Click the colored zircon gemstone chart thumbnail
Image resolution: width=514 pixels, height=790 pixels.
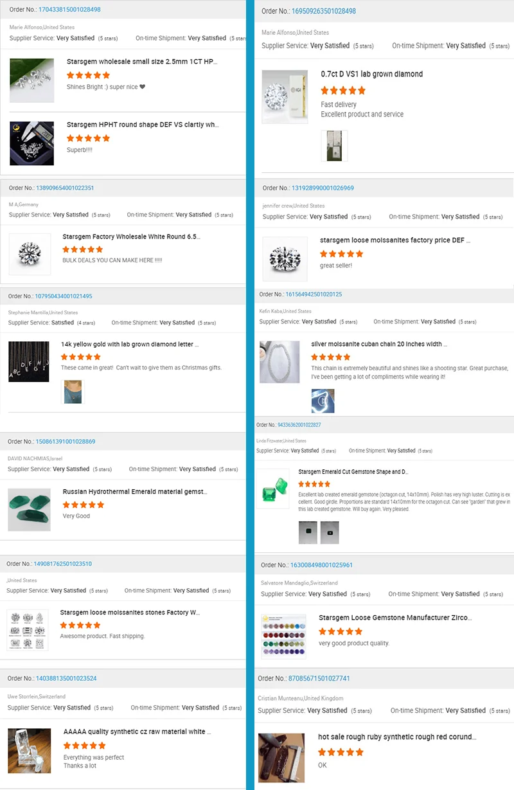point(283,637)
